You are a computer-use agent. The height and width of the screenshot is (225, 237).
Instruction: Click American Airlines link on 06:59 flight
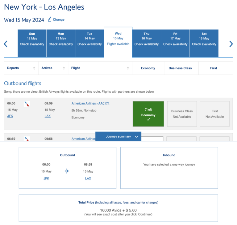click(83, 139)
